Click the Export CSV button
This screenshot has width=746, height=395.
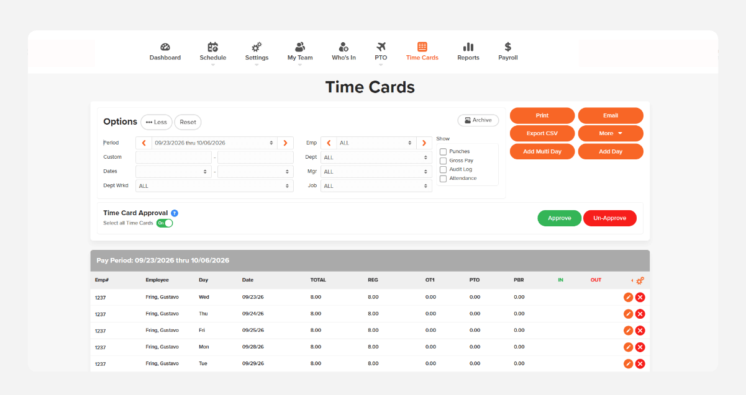coord(542,133)
